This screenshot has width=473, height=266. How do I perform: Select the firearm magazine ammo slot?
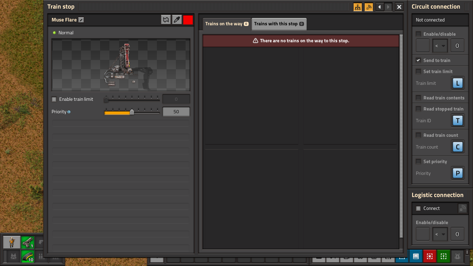[28, 256]
